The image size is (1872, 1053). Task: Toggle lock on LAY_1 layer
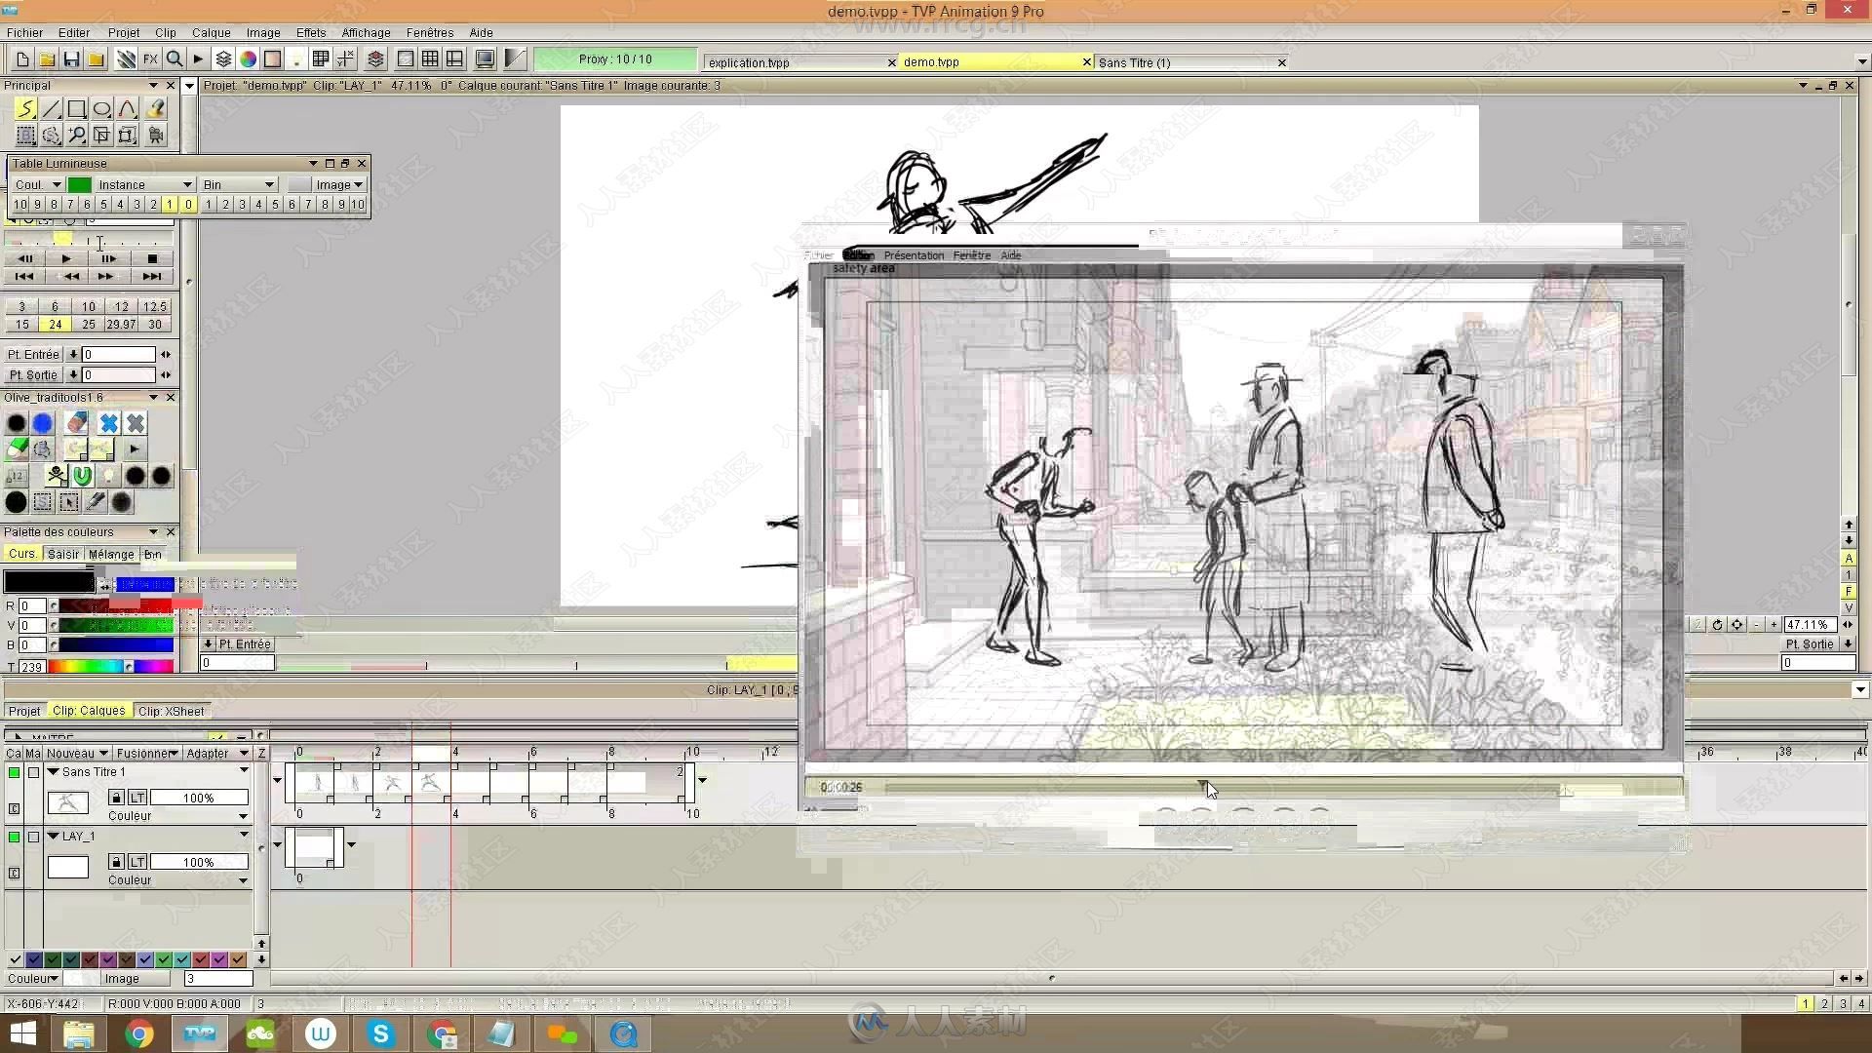pos(116,862)
